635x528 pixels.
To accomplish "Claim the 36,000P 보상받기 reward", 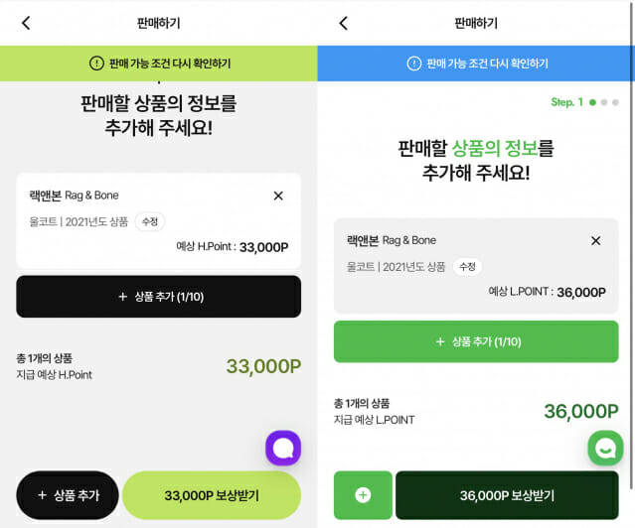I will point(507,495).
